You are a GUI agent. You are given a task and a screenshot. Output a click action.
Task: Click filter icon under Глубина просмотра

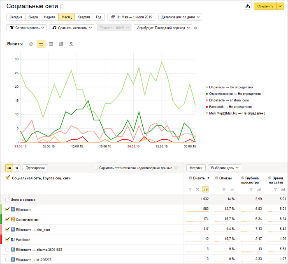tap(251, 190)
